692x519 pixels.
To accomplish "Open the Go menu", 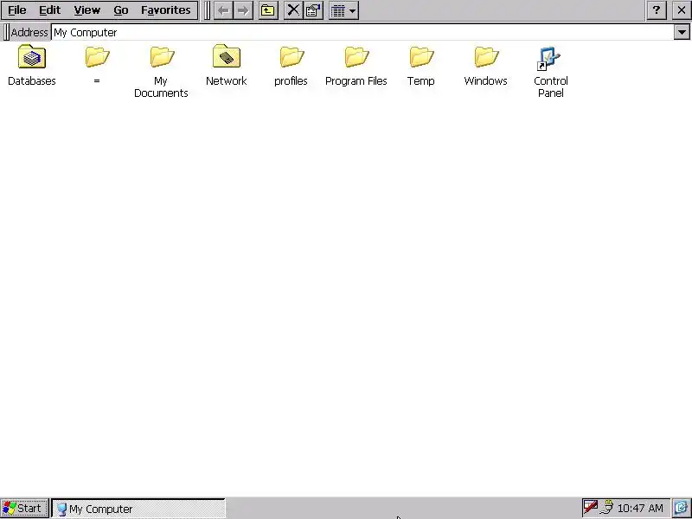I will click(x=120, y=10).
